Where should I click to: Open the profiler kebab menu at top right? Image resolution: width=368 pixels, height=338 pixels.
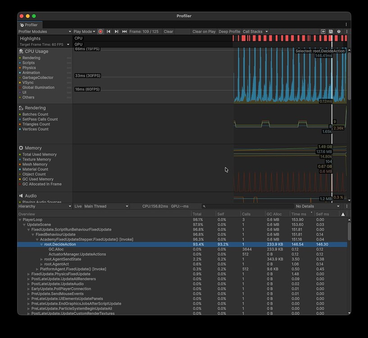tap(346, 32)
